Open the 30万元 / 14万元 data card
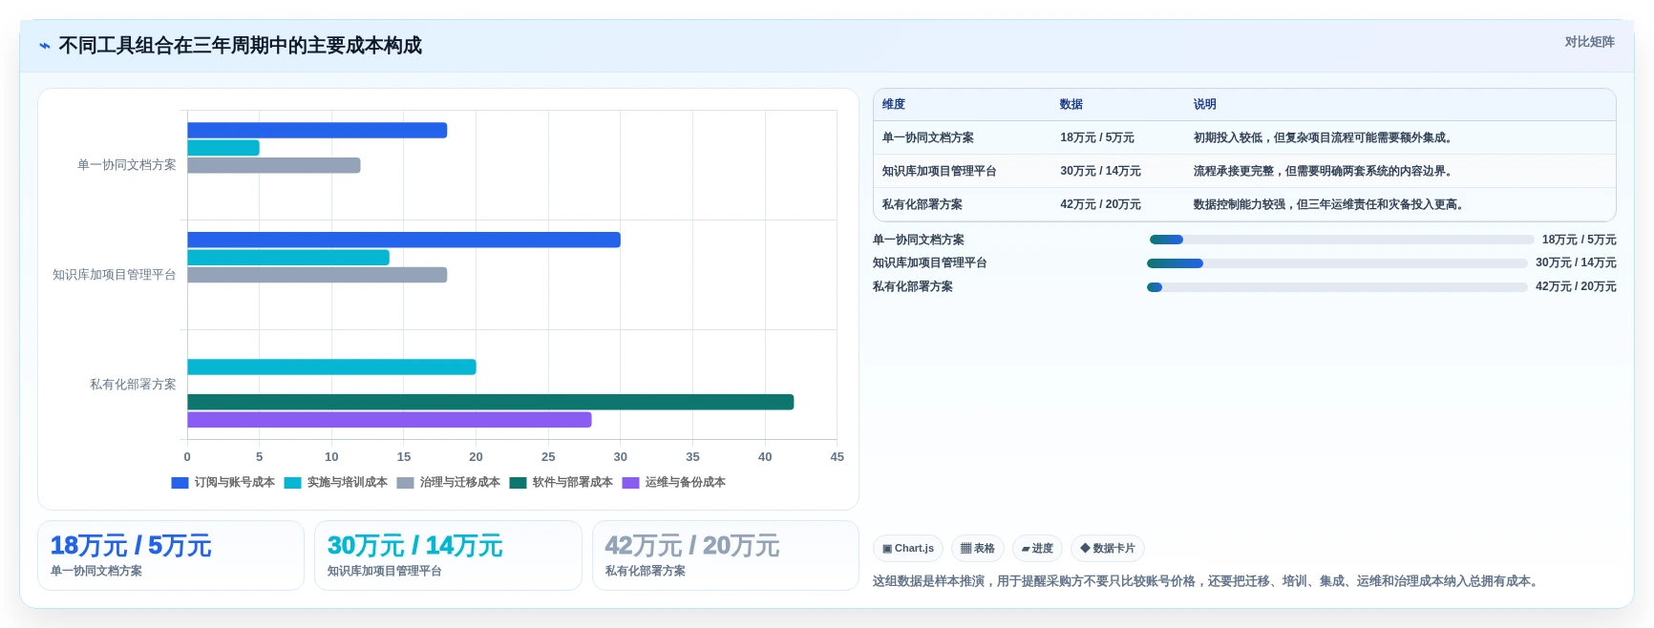1654x628 pixels. click(x=448, y=555)
